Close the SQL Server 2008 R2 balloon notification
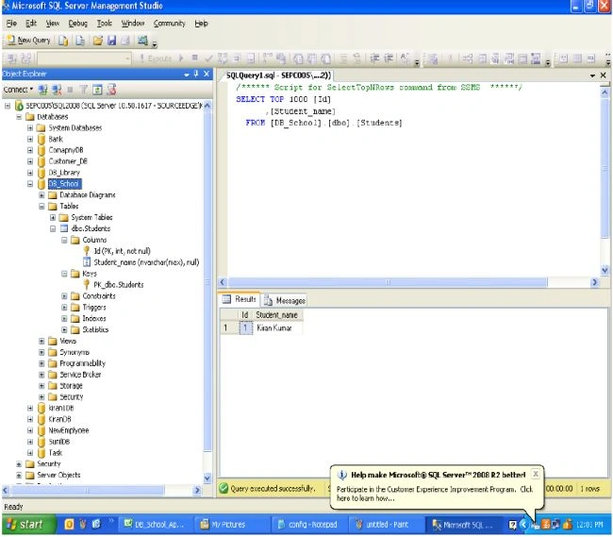Image resolution: width=613 pixels, height=537 pixels. [536, 474]
